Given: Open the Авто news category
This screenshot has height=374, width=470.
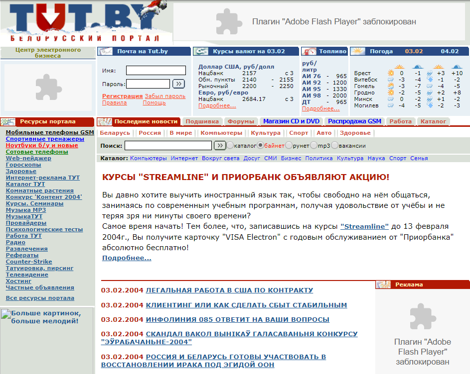Looking at the screenshot, I should coord(324,133).
